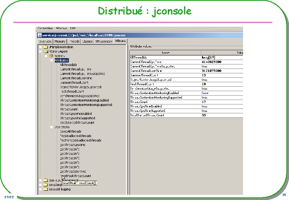Select the resetPeakThreadCount operation

pyautogui.click(x=76, y=176)
